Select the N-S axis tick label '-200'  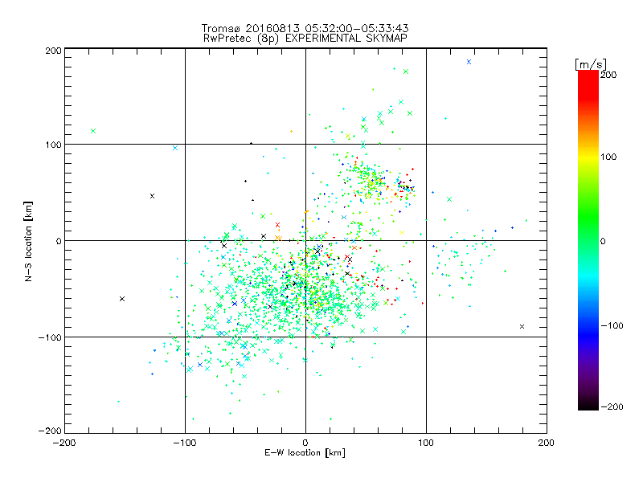(x=50, y=431)
